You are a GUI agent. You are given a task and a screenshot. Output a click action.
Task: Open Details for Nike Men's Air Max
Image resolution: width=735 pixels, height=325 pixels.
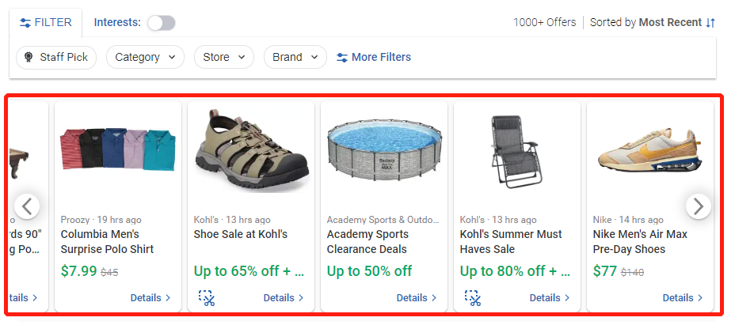click(x=683, y=298)
